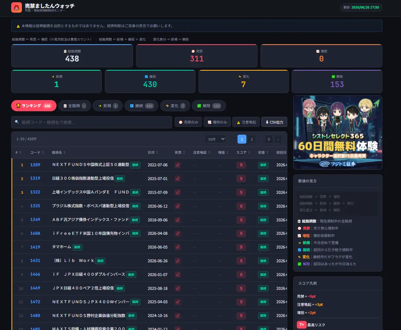Click the 継続 status badge for code 1325
The image size is (401, 330).
tap(263, 206)
